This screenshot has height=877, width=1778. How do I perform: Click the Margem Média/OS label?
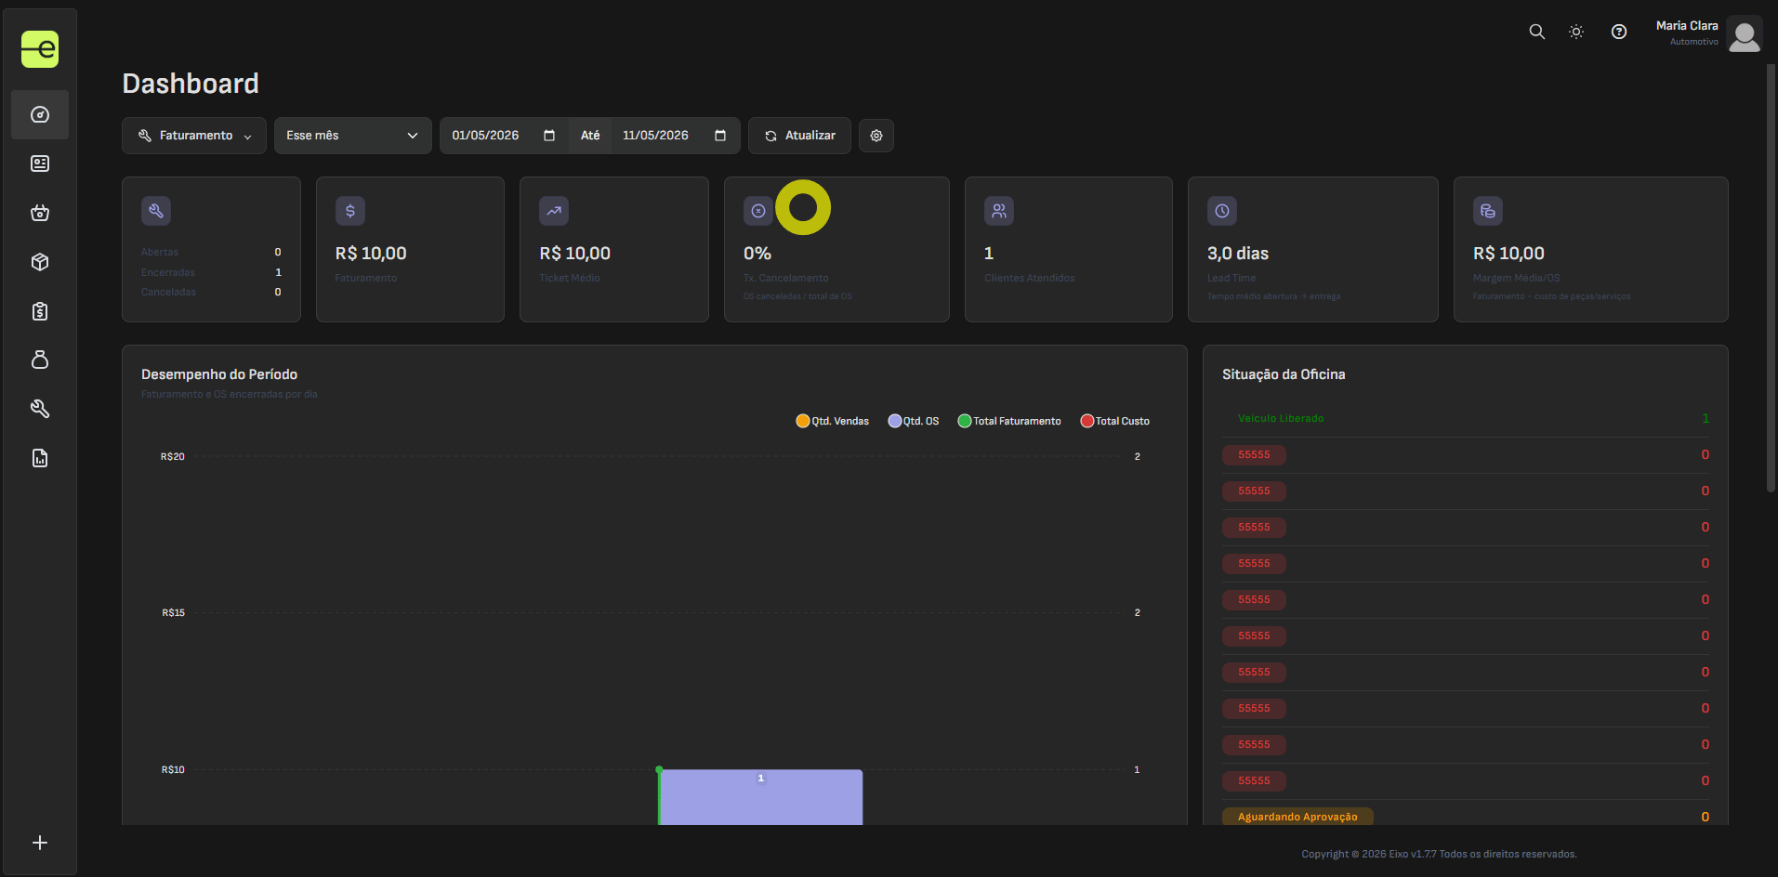[1517, 278]
